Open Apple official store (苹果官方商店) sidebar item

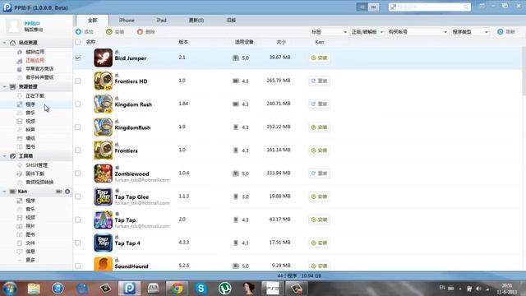tap(39, 69)
